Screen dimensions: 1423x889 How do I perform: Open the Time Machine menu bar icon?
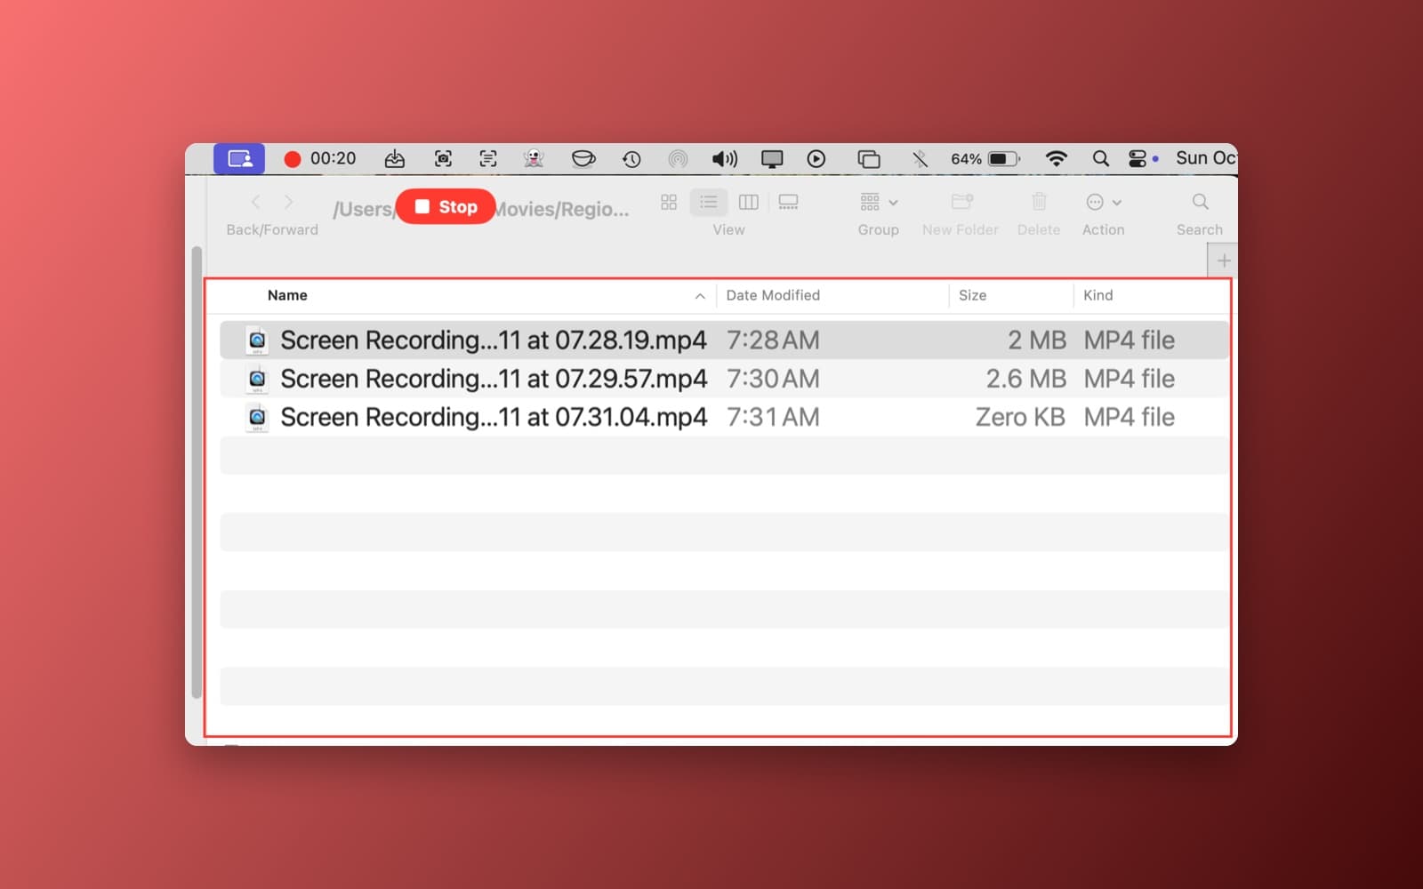(631, 159)
